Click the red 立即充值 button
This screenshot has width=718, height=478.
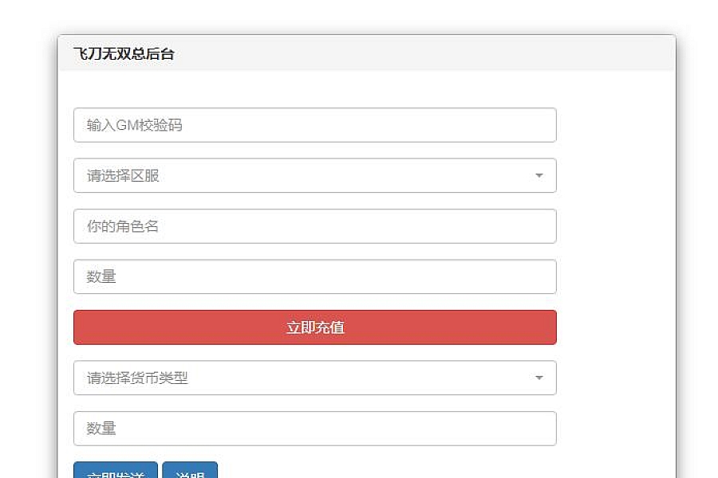point(314,327)
